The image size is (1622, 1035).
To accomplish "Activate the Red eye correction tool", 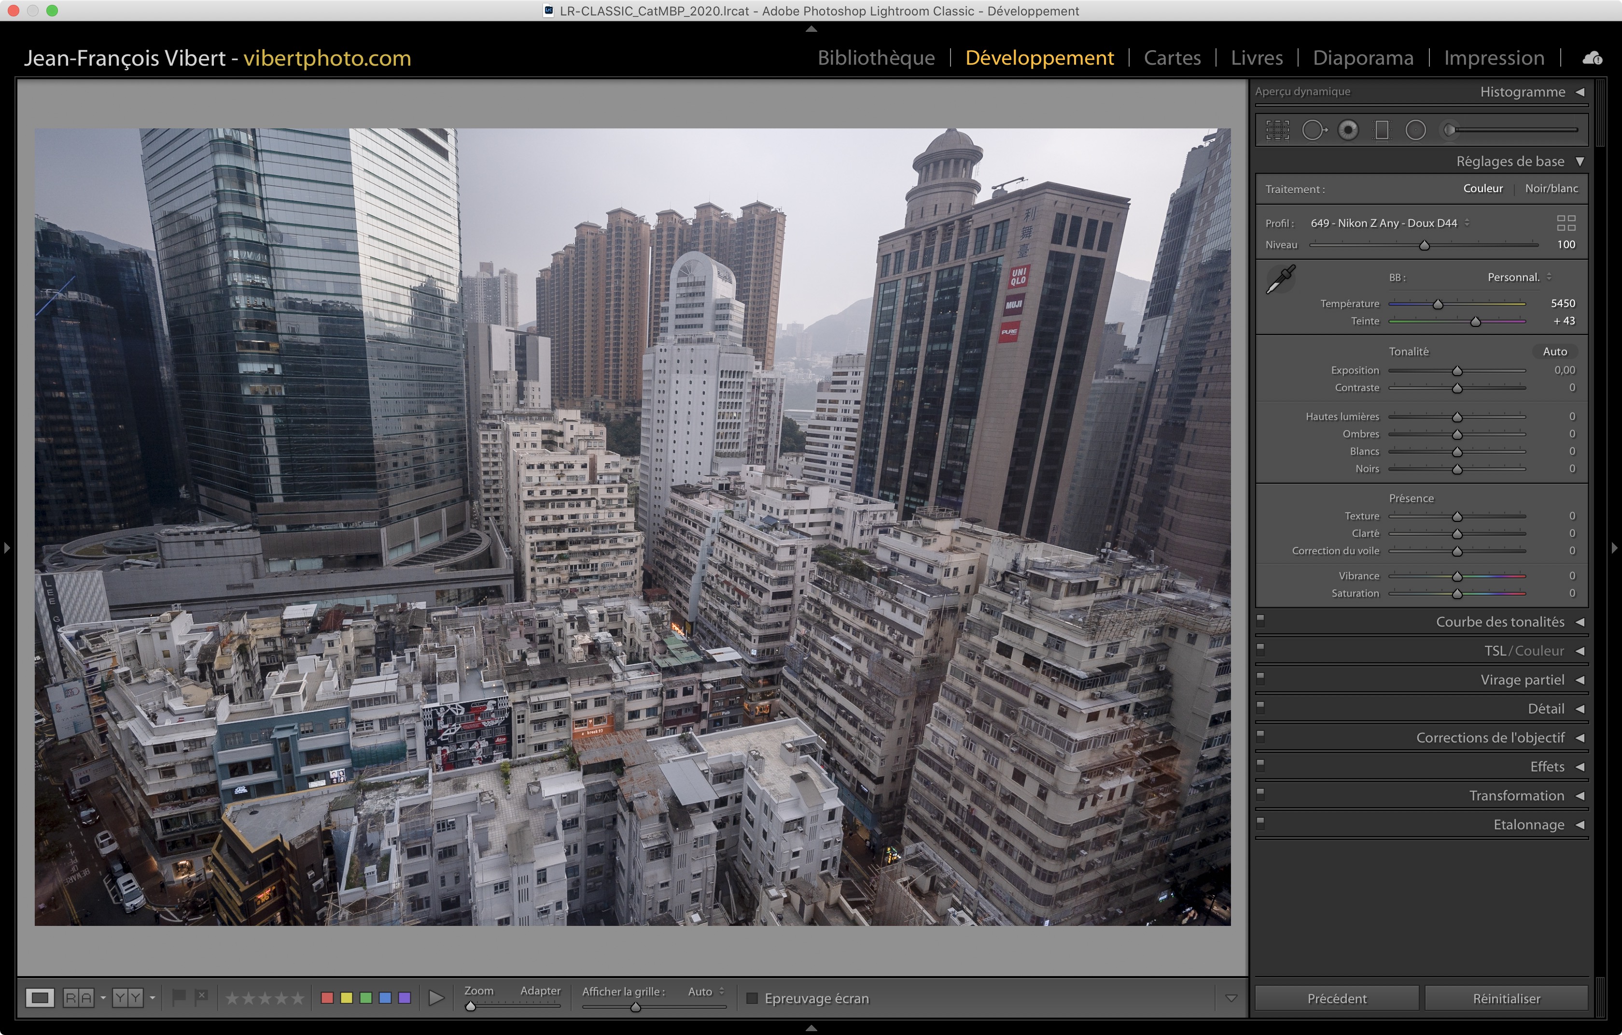I will 1348,130.
